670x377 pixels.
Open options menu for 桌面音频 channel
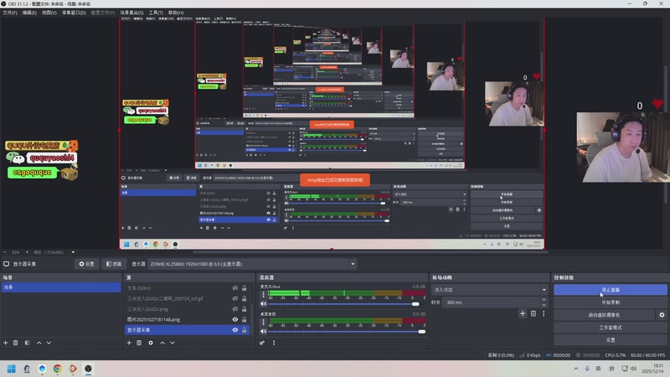pyautogui.click(x=263, y=322)
